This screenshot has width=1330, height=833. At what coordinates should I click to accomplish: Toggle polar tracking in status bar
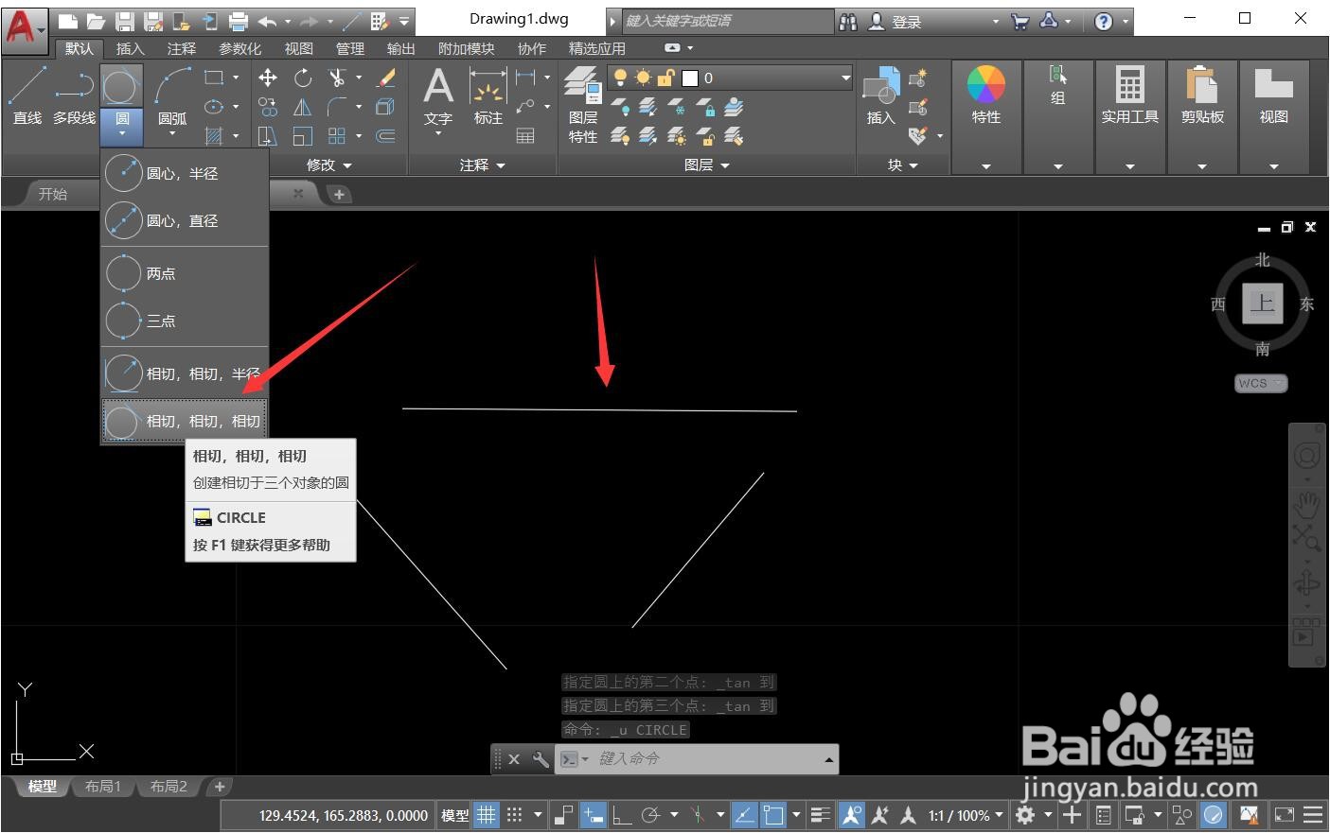pyautogui.click(x=650, y=815)
